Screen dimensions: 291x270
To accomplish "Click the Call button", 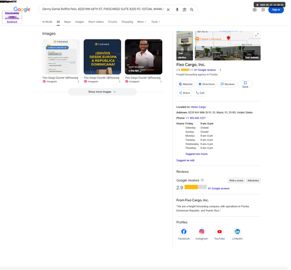I will click(200, 93).
